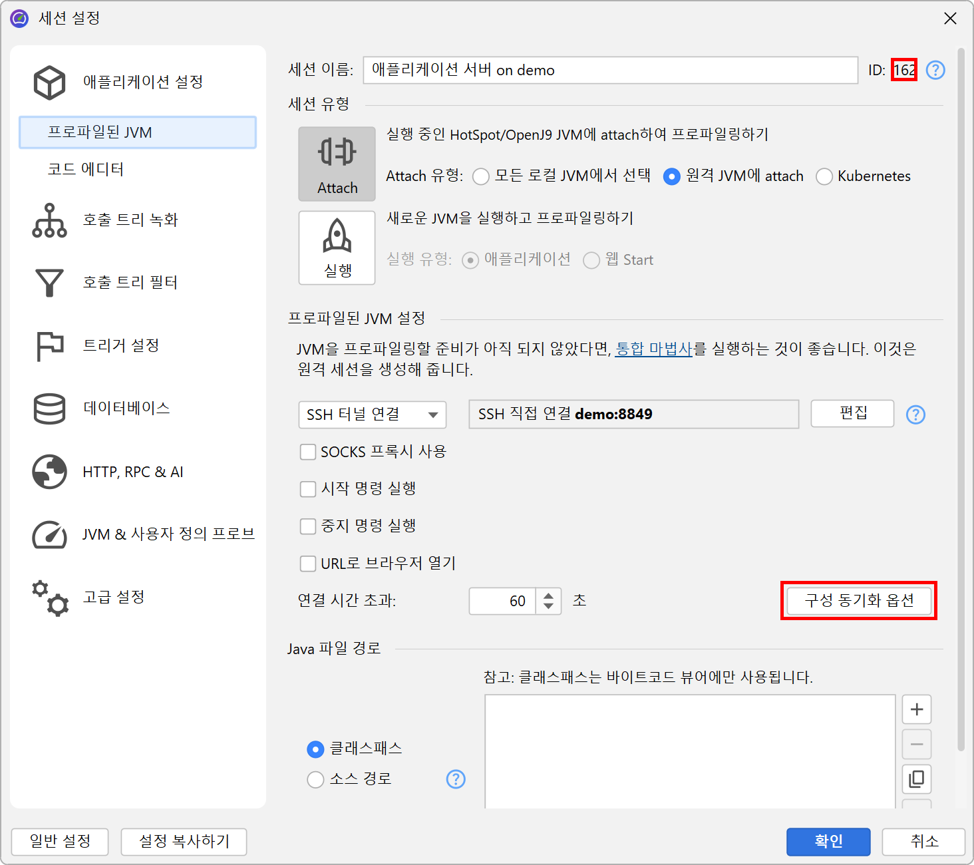Click the 호출 트리 녹화 tree icon
This screenshot has width=974, height=865.
pos(50,220)
